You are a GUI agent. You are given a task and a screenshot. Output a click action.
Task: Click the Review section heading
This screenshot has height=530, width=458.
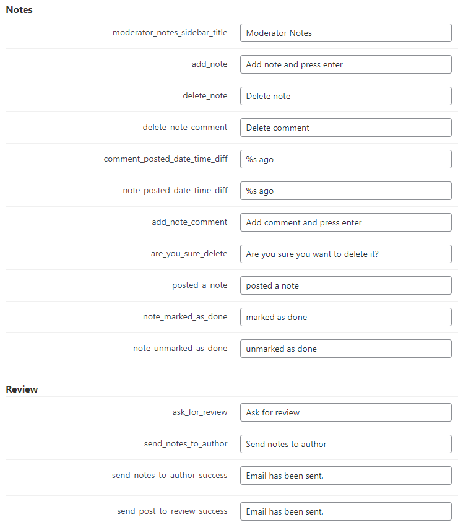click(22, 389)
